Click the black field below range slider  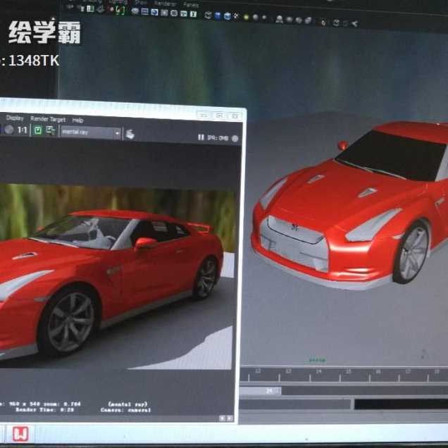click(x=401, y=404)
